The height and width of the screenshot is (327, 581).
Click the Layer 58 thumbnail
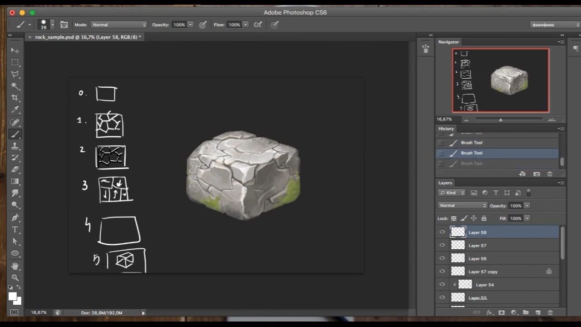tap(458, 232)
